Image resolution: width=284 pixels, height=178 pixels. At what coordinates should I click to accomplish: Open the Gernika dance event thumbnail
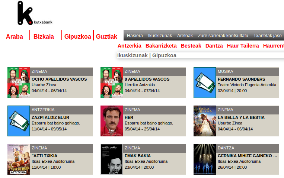click(x=204, y=159)
